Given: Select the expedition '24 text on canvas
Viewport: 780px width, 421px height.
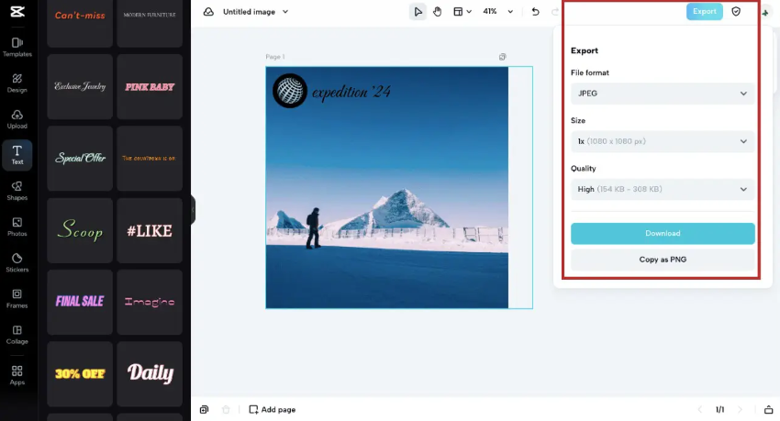Looking at the screenshot, I should tap(351, 92).
